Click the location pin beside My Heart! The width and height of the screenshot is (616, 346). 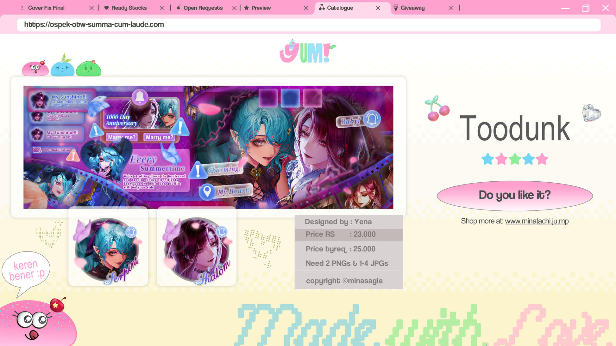(x=207, y=191)
